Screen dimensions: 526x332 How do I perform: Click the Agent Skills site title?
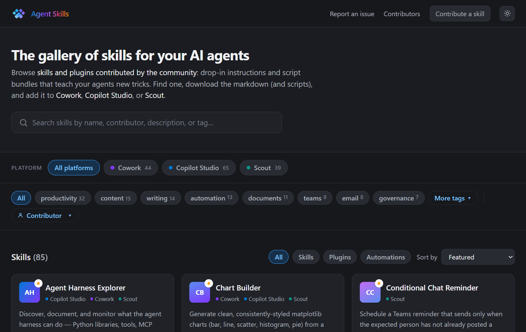click(x=50, y=14)
